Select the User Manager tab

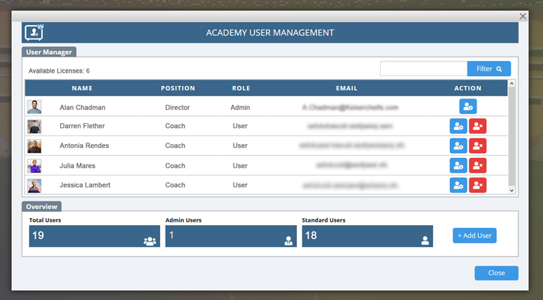[49, 52]
